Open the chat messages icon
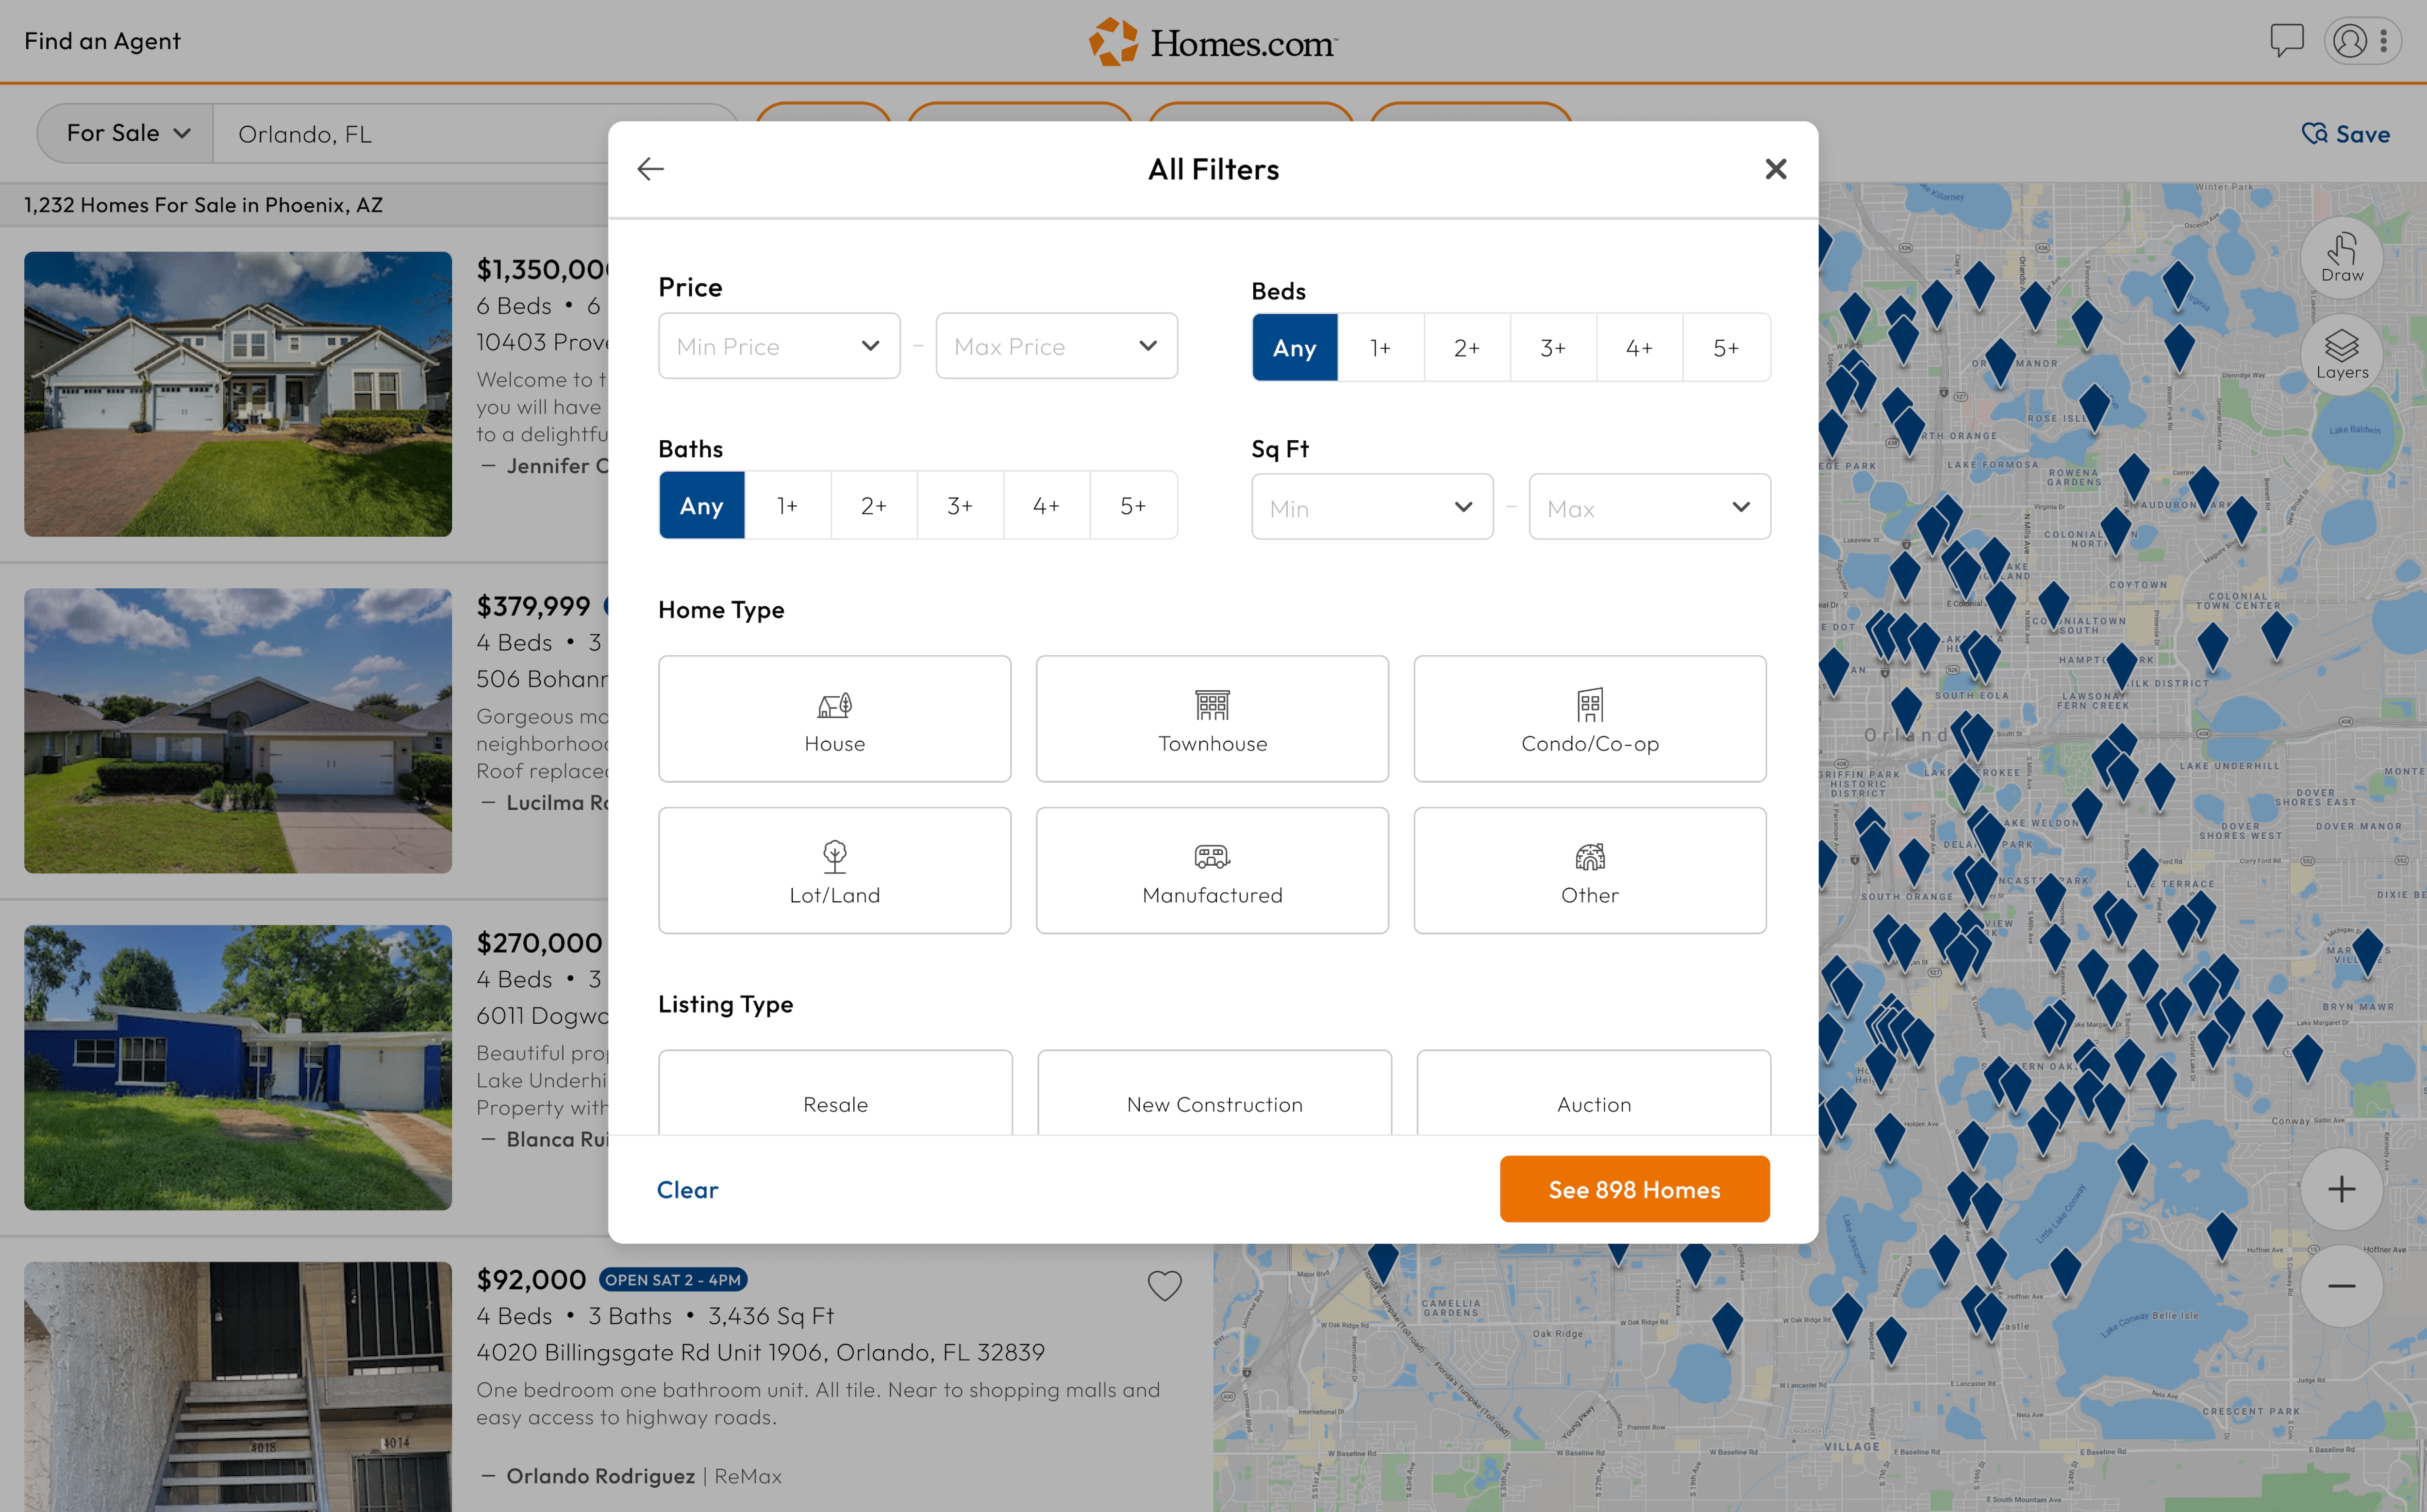The height and width of the screenshot is (1512, 2427). (x=2286, y=41)
